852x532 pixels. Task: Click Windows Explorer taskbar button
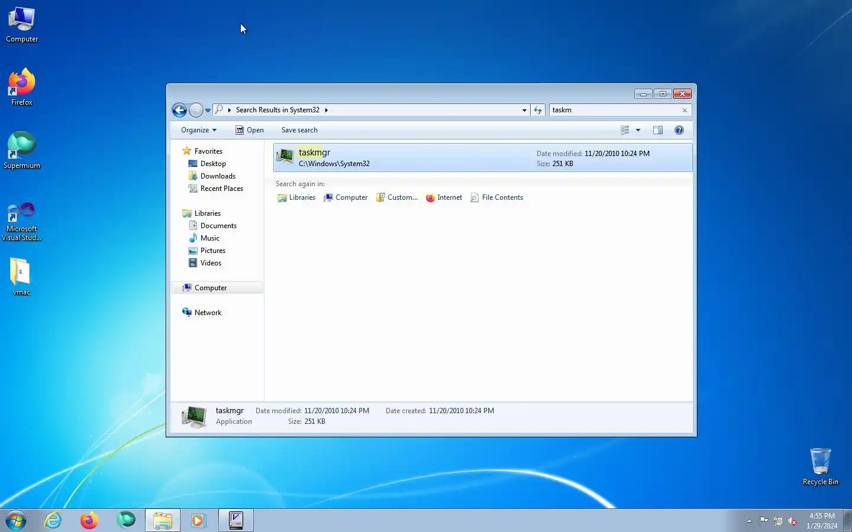coord(163,521)
